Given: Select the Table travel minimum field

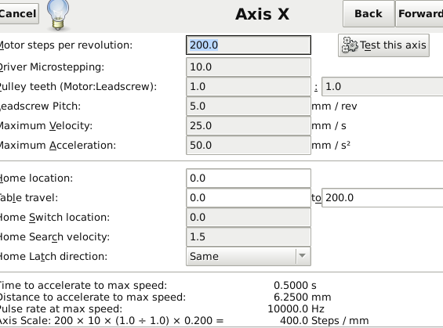Looking at the screenshot, I should 249,198.
